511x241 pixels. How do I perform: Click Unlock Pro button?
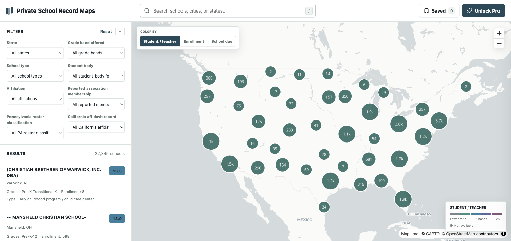(483, 11)
